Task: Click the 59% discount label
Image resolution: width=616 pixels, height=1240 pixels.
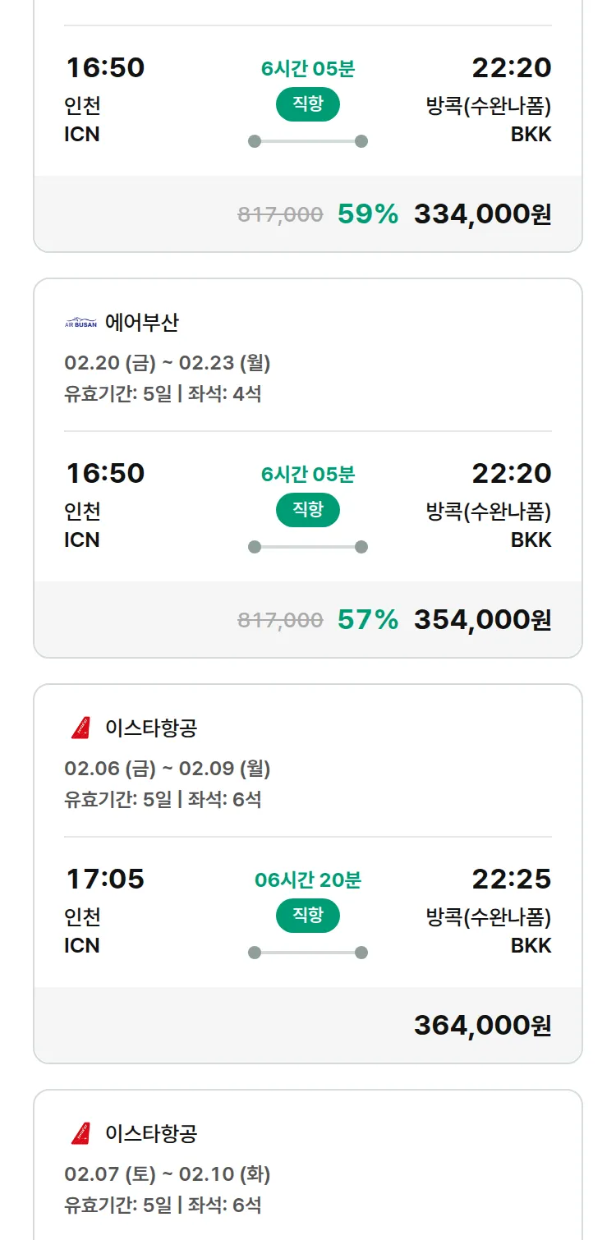Action: click(367, 214)
